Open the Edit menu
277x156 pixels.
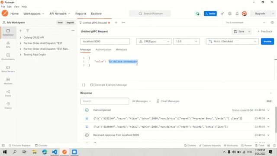click(10, 7)
